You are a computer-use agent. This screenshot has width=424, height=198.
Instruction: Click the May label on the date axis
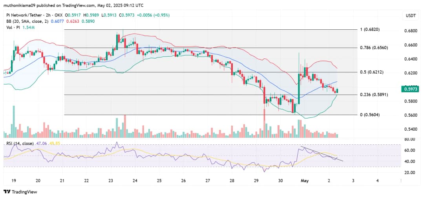point(305,181)
